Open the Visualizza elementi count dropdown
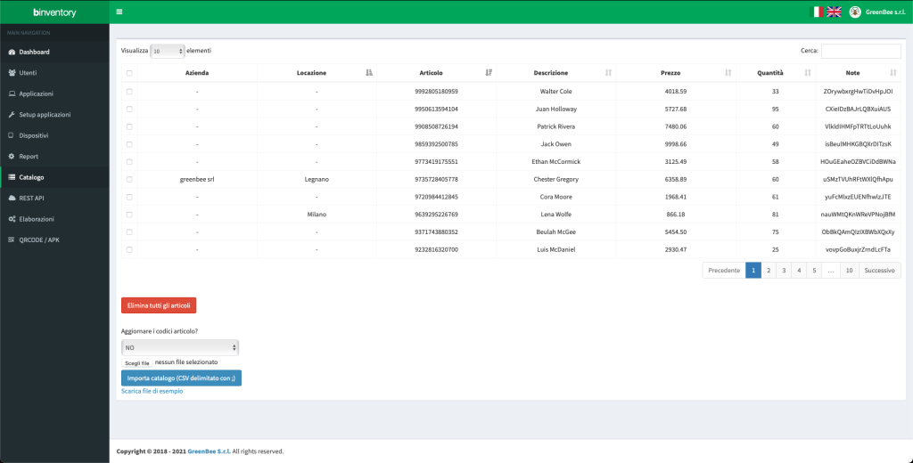 tap(168, 51)
